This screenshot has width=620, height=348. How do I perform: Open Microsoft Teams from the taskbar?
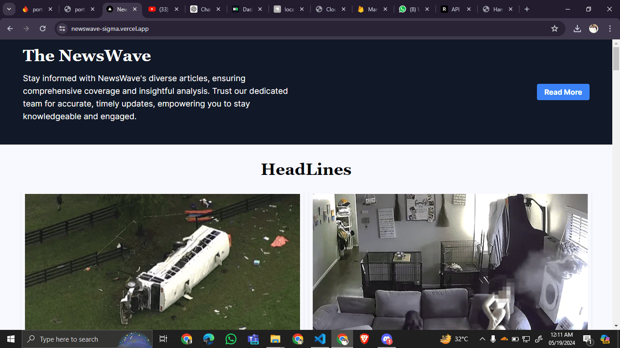pyautogui.click(x=253, y=339)
